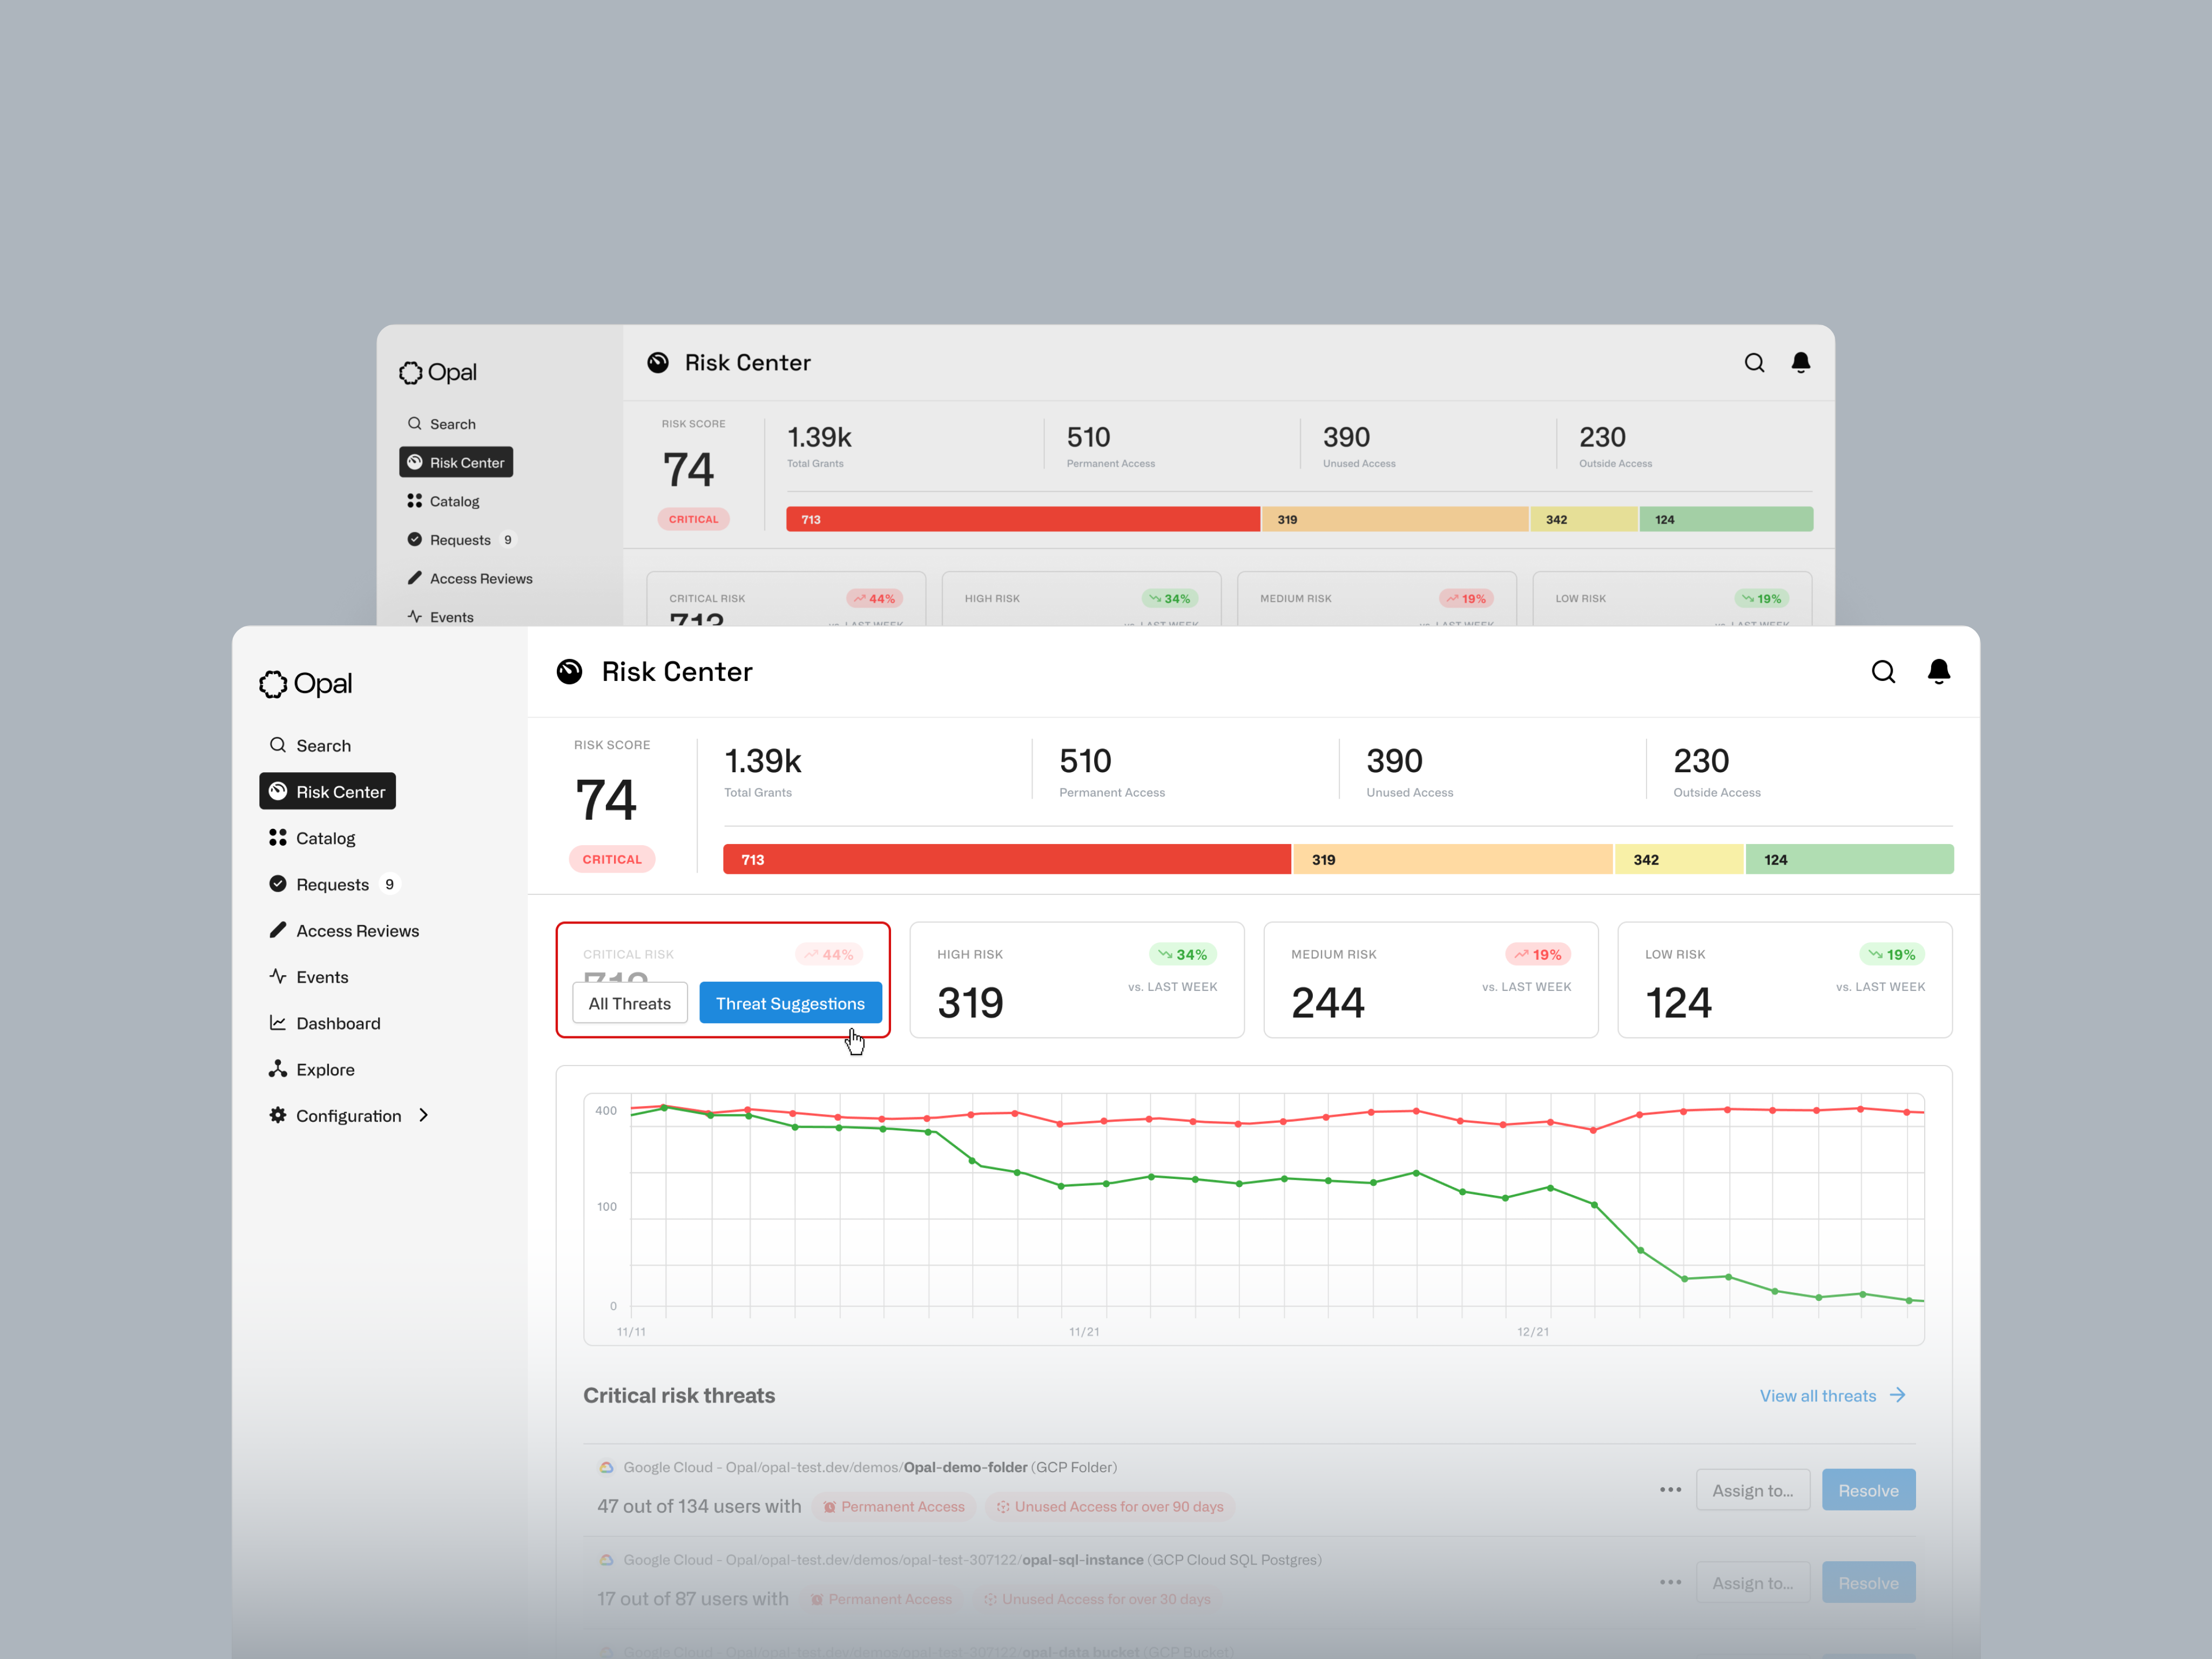Enable the Threat Suggestions view
This screenshot has width=2212, height=1659.
(791, 1003)
